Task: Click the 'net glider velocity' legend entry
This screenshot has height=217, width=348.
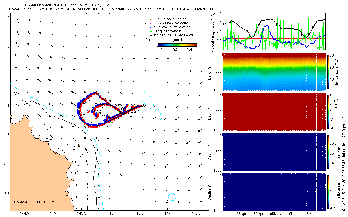Action: pos(168,31)
